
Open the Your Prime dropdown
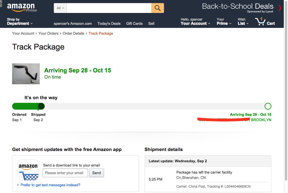224,21
